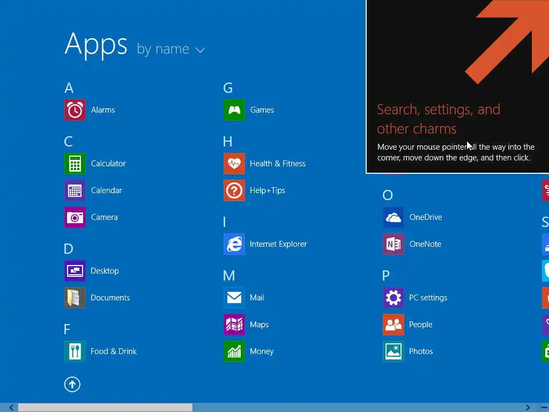Click the 'Documents' label
549x412 pixels.
(x=110, y=297)
